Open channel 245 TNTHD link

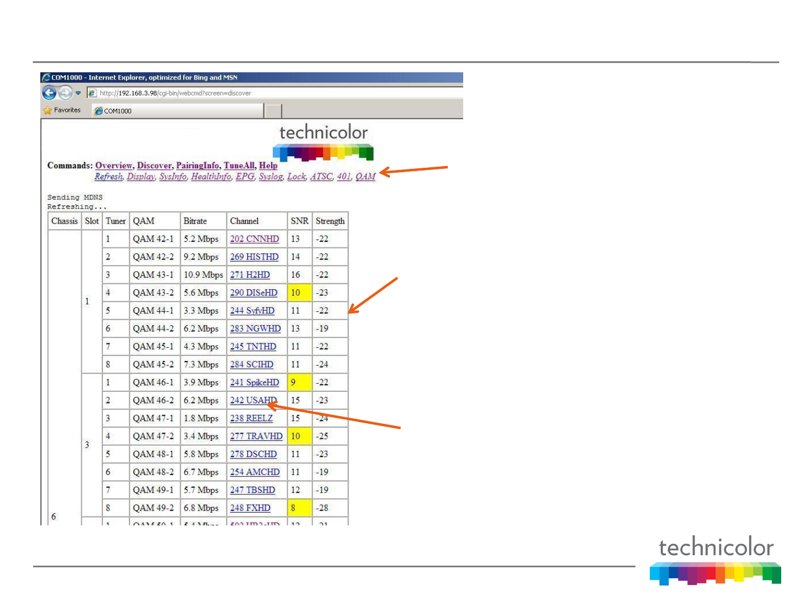(x=253, y=347)
